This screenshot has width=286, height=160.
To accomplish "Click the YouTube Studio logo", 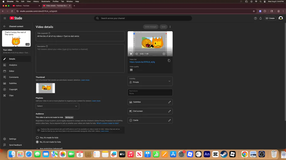I will [x=16, y=18].
